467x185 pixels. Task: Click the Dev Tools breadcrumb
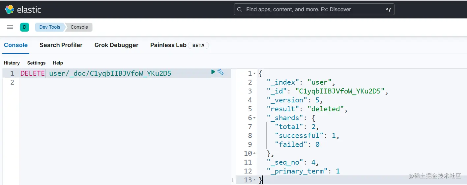pyautogui.click(x=50, y=27)
